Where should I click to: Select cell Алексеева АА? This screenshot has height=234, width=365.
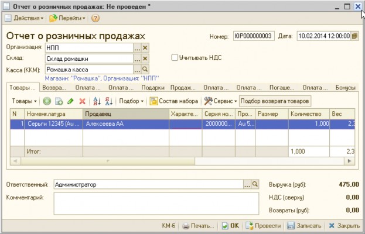click(126, 124)
